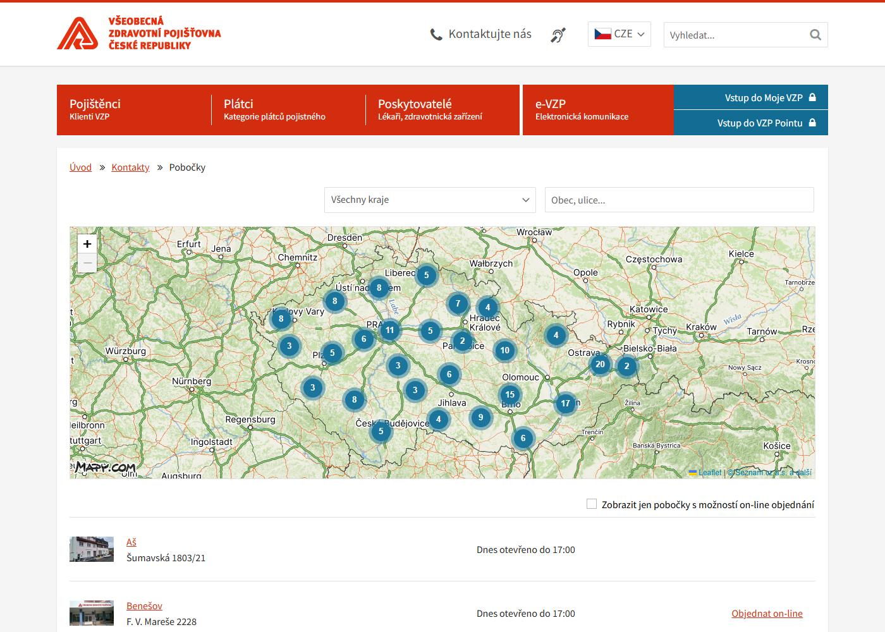Click the Benešov branch photo thumbnail
Image resolution: width=885 pixels, height=632 pixels.
coord(92,613)
